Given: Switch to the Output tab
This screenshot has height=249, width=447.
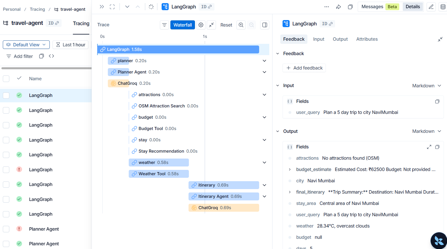Looking at the screenshot, I should (x=340, y=39).
